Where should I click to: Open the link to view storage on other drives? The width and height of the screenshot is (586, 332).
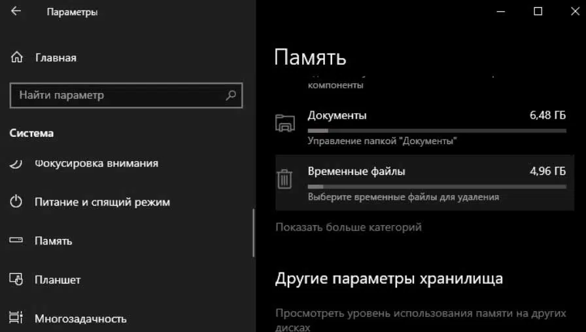[421, 320]
